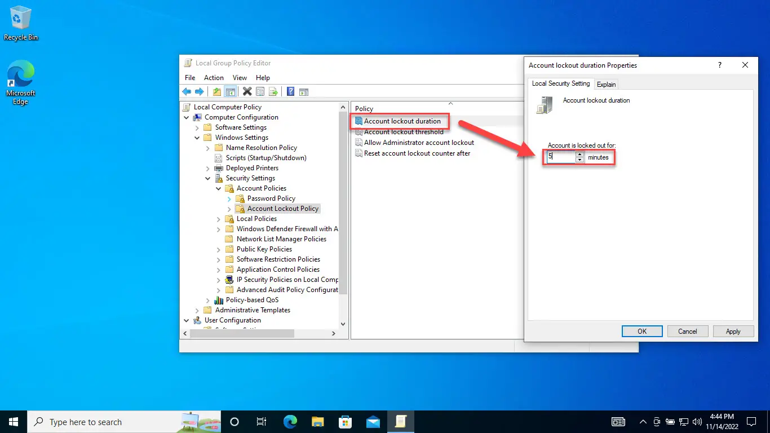Open the Recycle Bin desktop icon
Image resolution: width=770 pixels, height=433 pixels.
point(21,24)
